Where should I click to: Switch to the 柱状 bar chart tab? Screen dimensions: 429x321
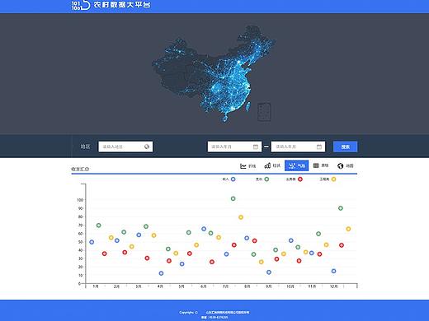272,165
